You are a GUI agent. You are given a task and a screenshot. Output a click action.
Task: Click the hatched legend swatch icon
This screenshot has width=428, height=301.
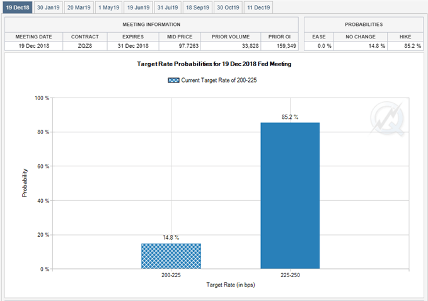pos(173,80)
